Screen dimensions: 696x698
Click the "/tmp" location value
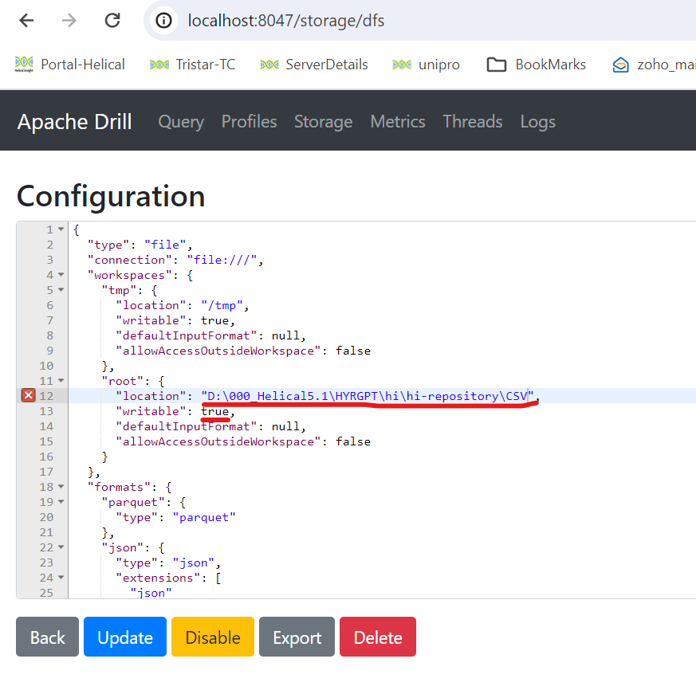[x=222, y=305]
